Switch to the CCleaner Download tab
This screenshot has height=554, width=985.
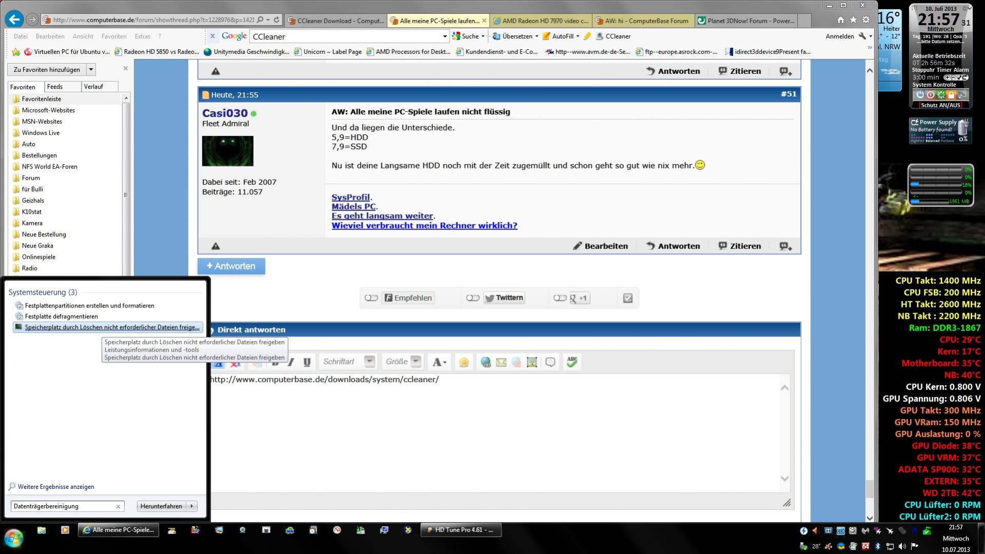coord(335,21)
